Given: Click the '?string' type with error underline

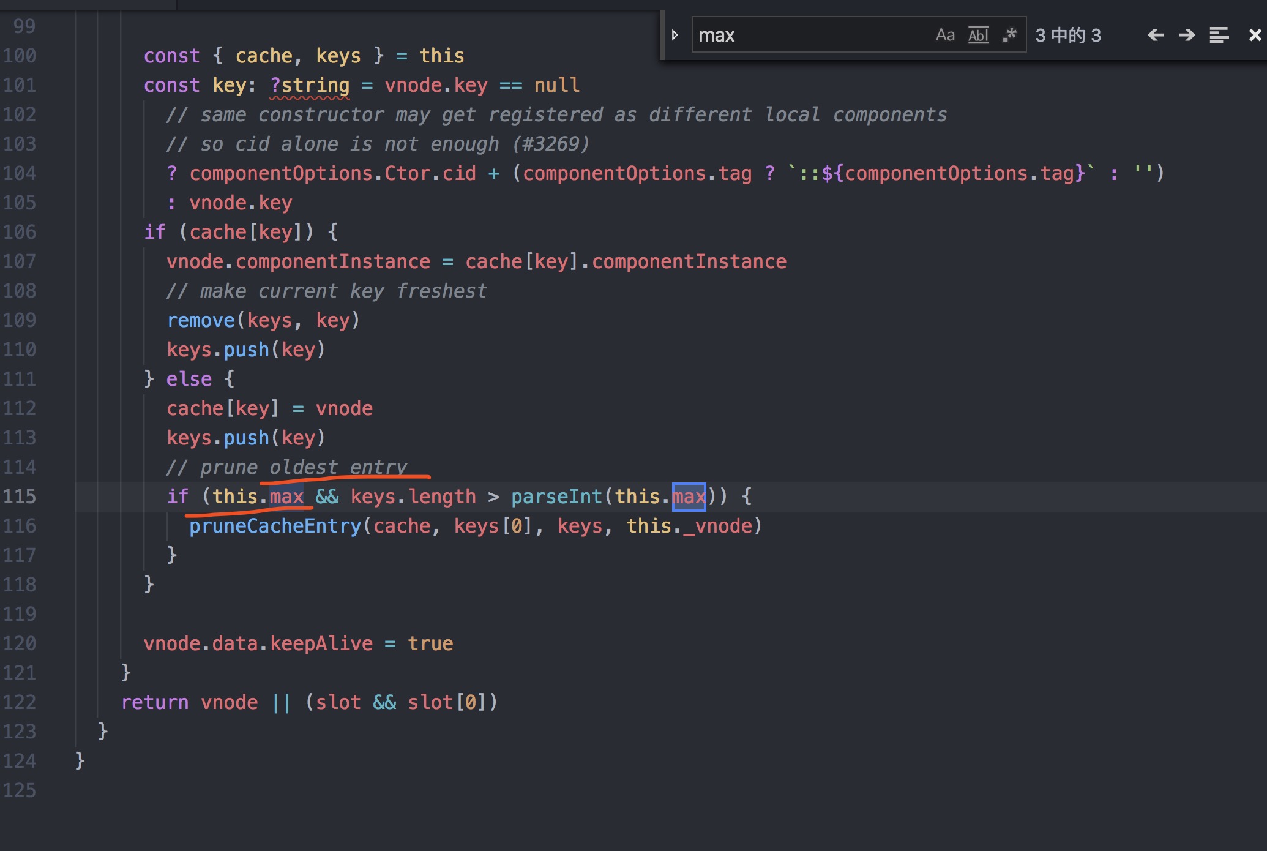Looking at the screenshot, I should 310,85.
